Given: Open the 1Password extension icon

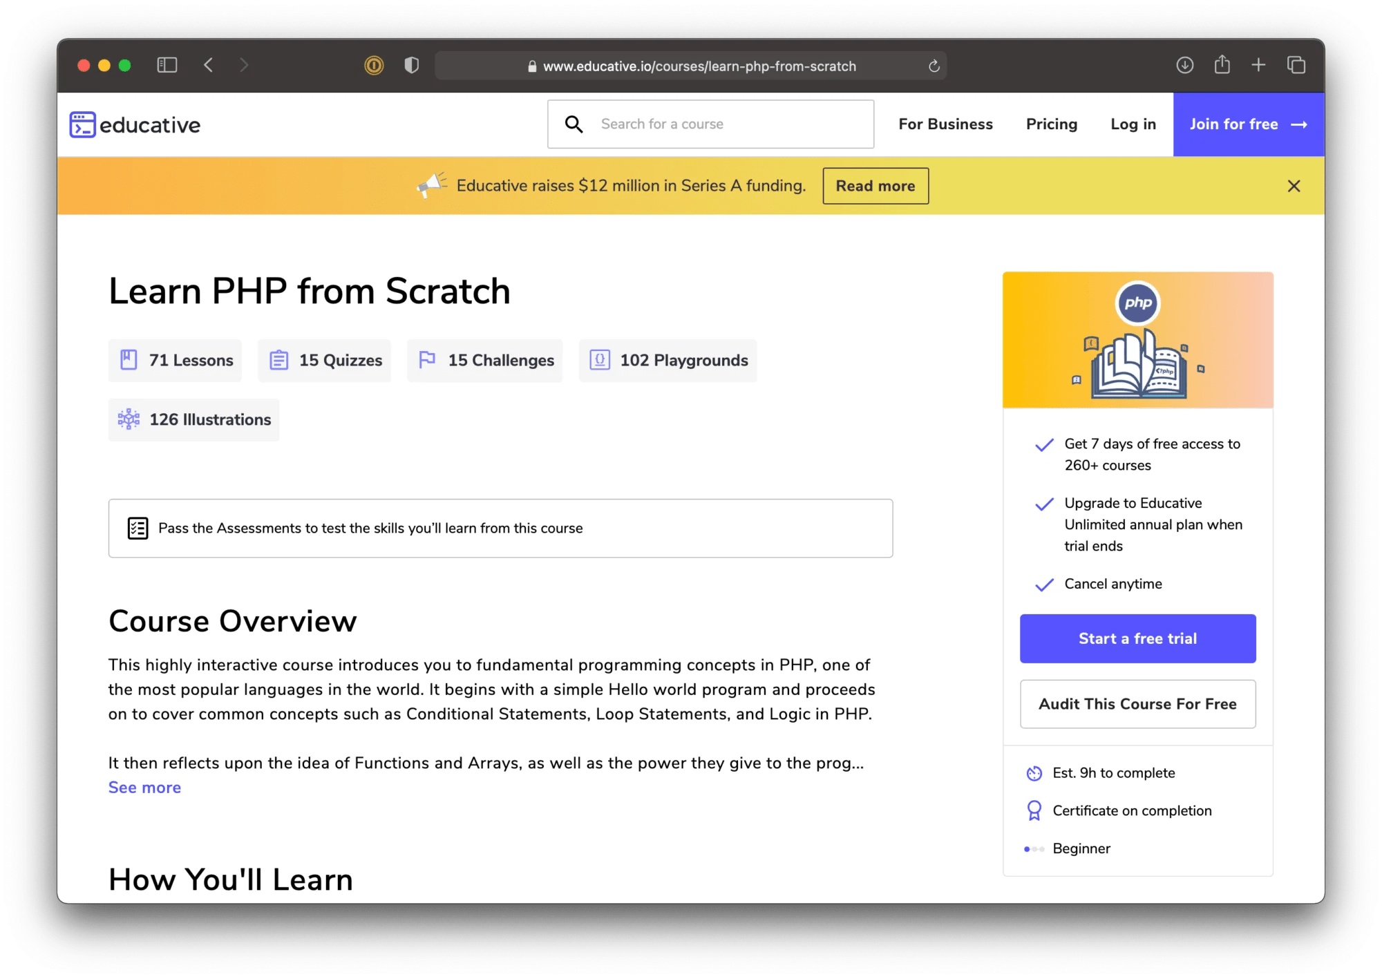Looking at the screenshot, I should point(374,66).
